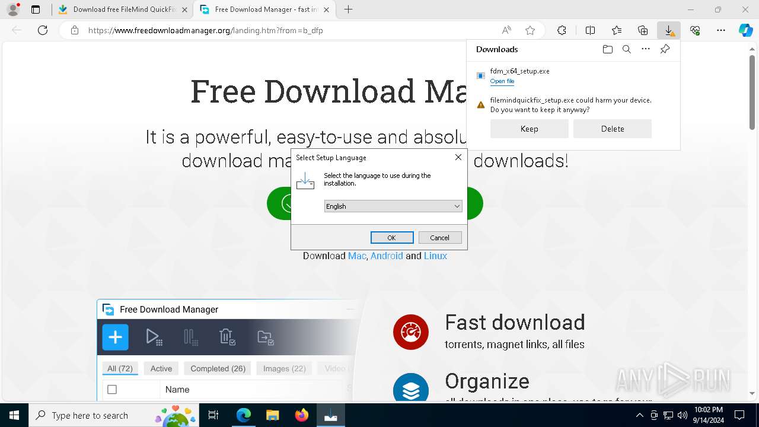759x427 pixels.
Task: Open Browser essentials heart icon
Action: click(x=695, y=30)
